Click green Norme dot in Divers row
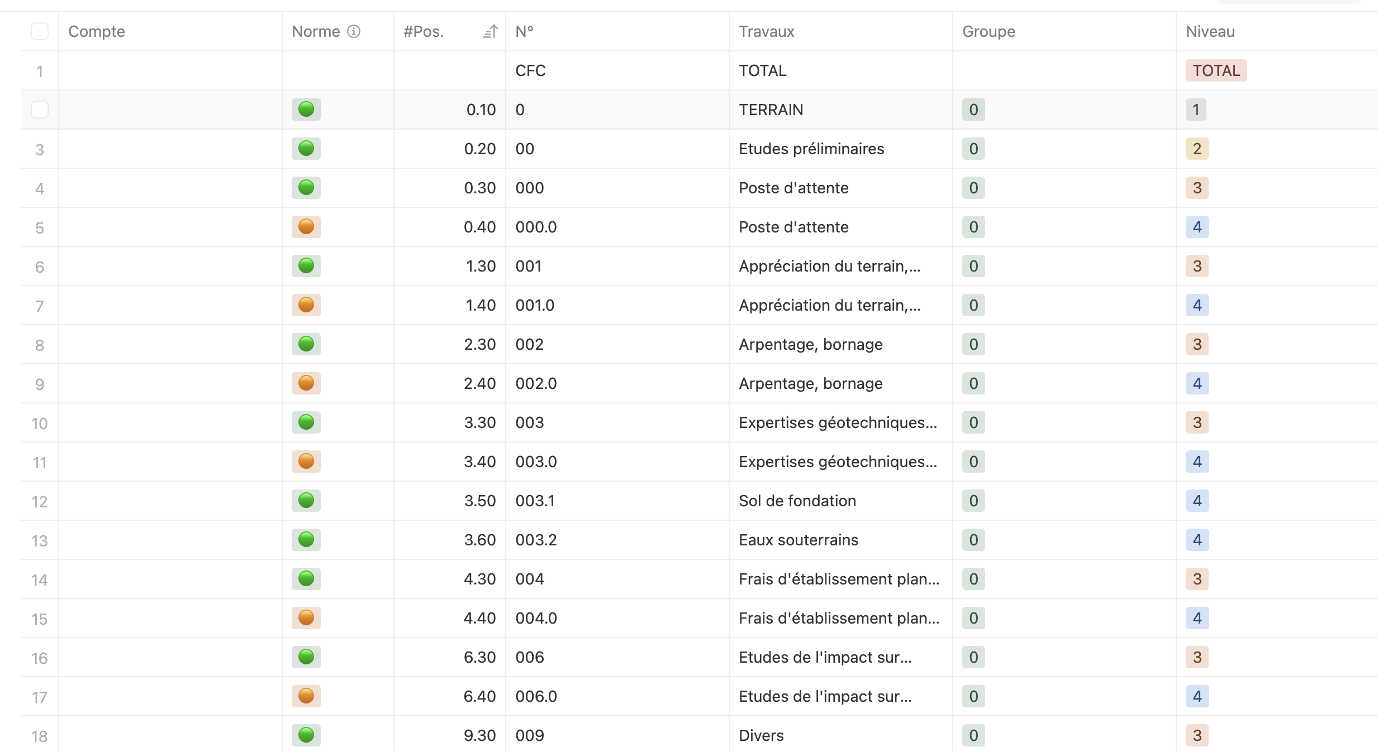 [x=306, y=735]
